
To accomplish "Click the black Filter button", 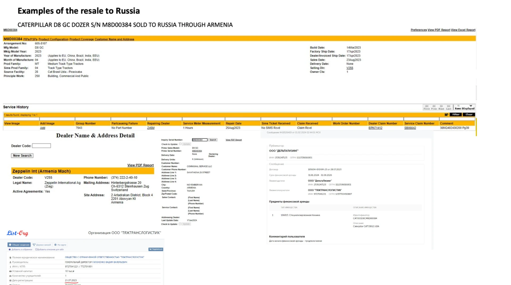I will tap(456, 115).
